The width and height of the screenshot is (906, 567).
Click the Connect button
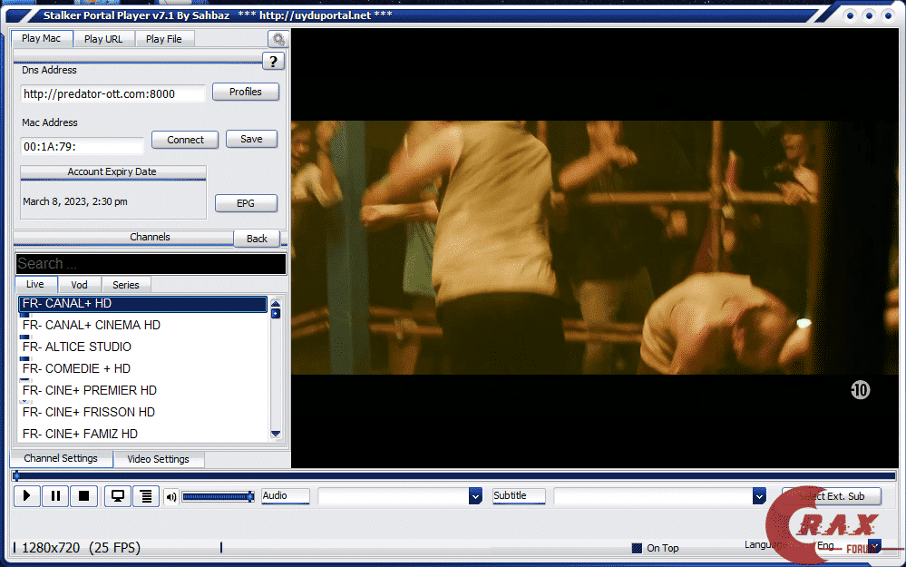tap(185, 140)
